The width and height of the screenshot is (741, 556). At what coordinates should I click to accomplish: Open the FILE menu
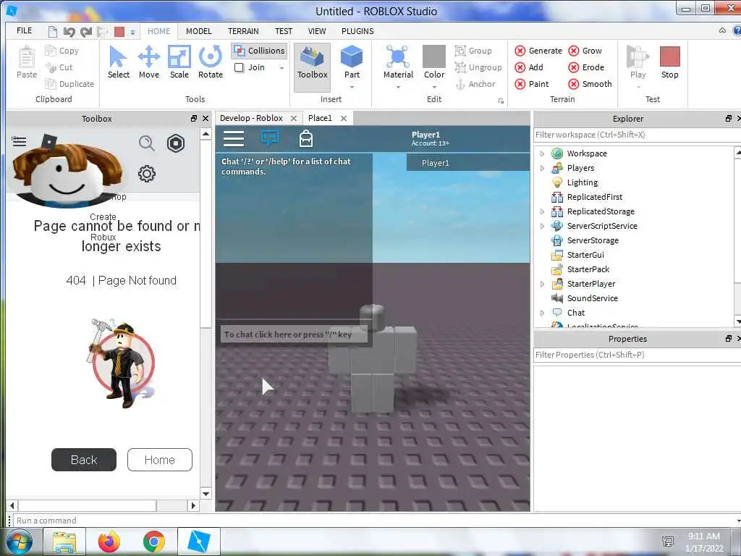(x=24, y=30)
